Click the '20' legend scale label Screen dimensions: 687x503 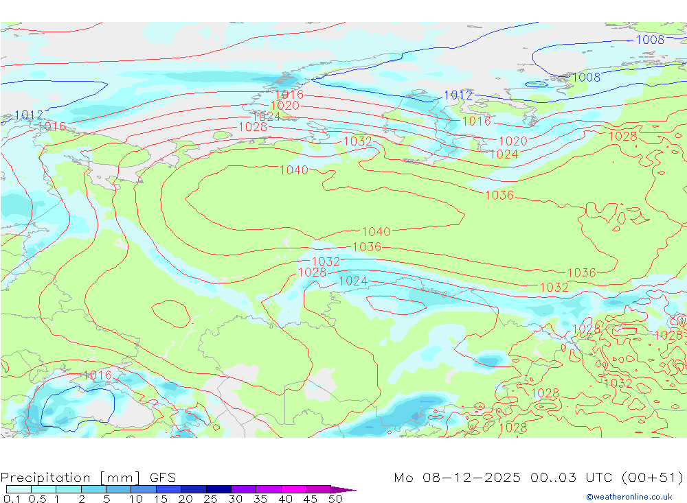pos(185,499)
